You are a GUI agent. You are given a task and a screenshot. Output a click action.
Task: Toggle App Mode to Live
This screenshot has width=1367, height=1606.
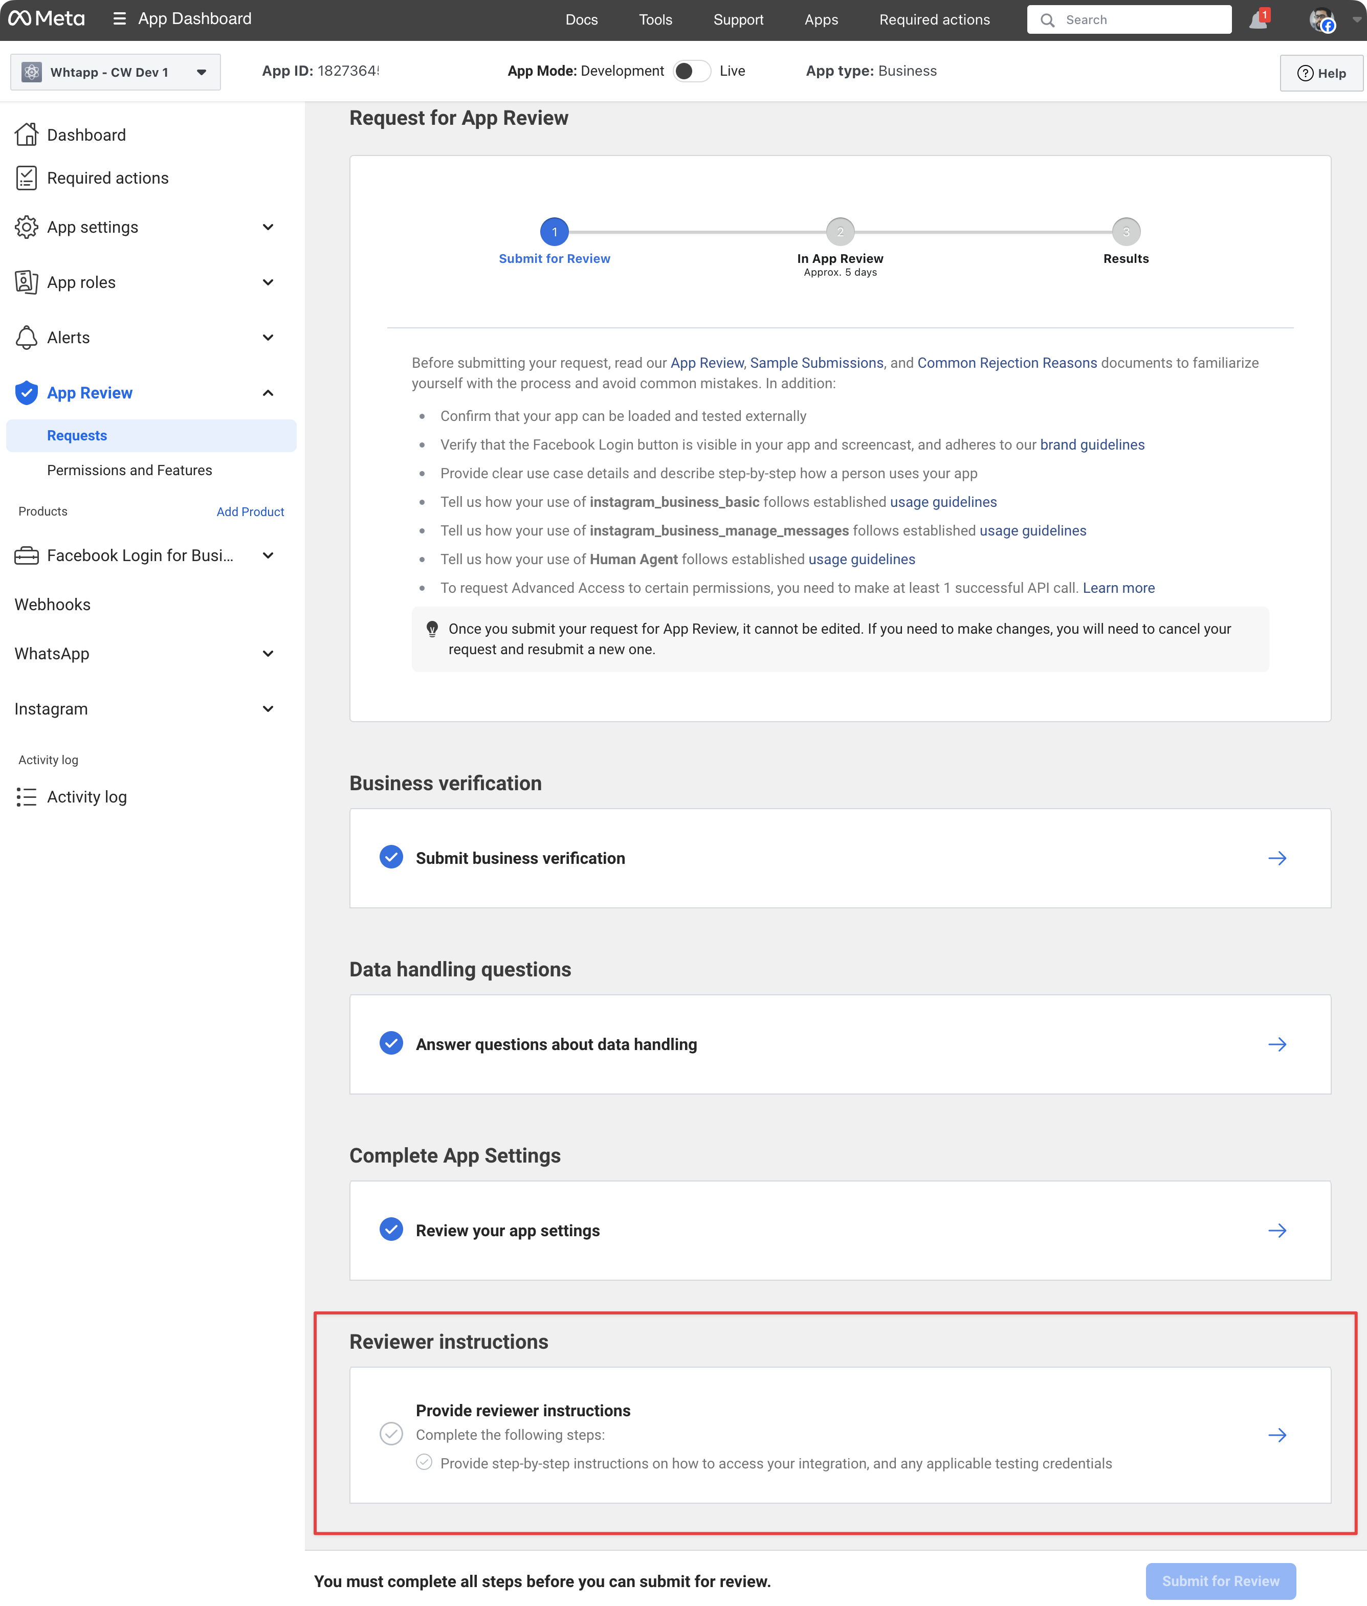point(691,71)
